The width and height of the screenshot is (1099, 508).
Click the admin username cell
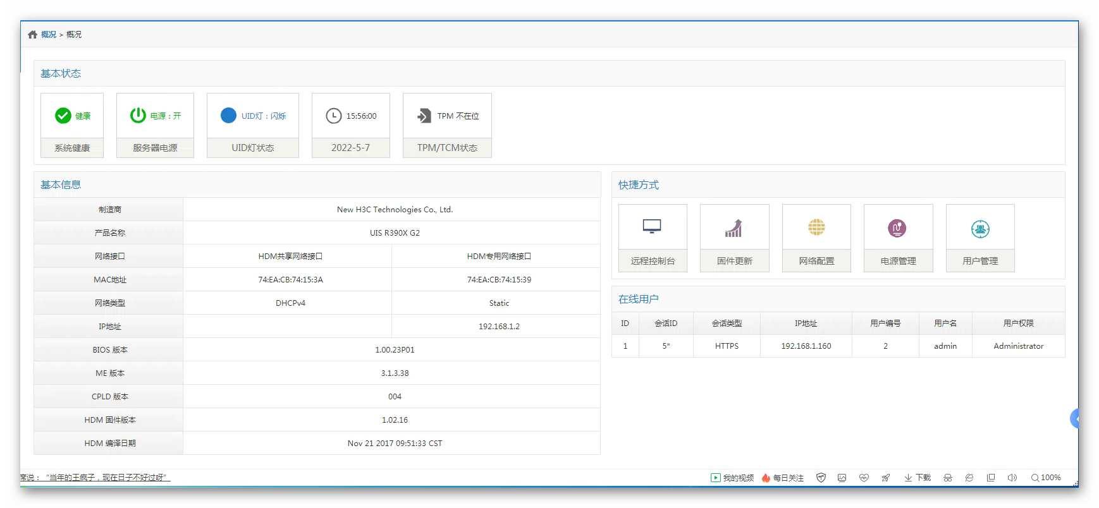(x=945, y=346)
